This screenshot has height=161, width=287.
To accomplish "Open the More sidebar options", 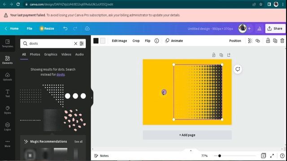I will 8,143.
